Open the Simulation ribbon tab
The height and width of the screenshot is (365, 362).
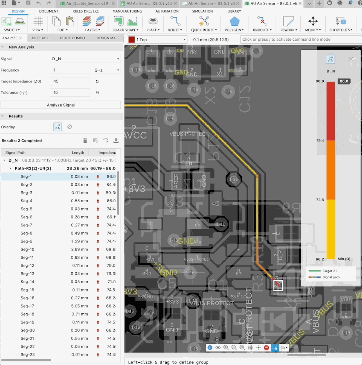point(202,11)
